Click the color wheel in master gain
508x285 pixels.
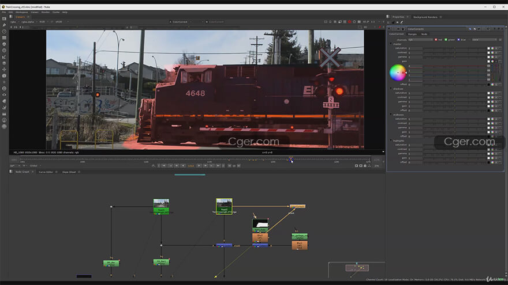point(398,73)
